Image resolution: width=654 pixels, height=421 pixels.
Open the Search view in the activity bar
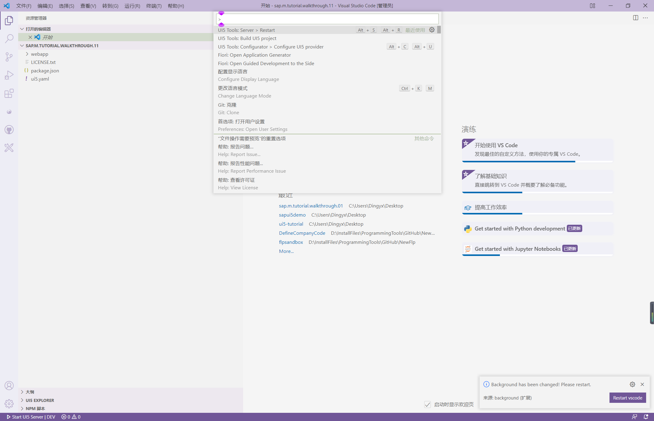[x=9, y=38]
